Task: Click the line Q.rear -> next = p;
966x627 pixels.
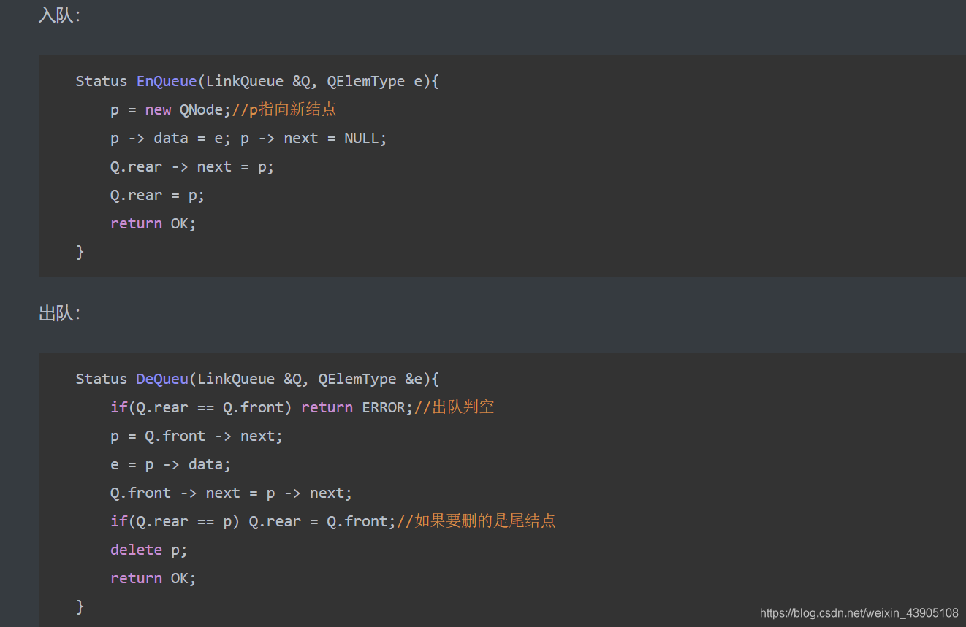Action: point(192,166)
